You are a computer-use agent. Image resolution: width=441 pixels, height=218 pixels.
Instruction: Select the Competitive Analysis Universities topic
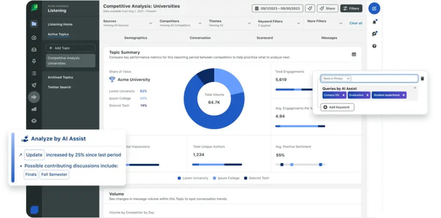(x=71, y=60)
